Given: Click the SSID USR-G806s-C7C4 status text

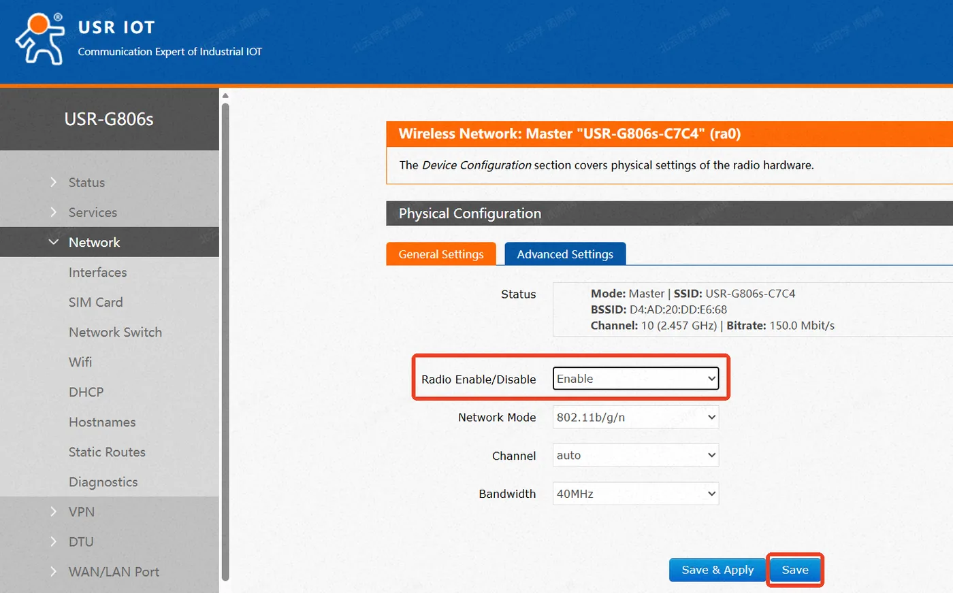Looking at the screenshot, I should pyautogui.click(x=734, y=294).
